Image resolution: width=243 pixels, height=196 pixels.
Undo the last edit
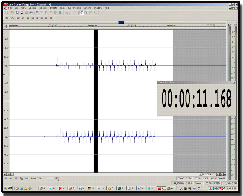pos(66,13)
